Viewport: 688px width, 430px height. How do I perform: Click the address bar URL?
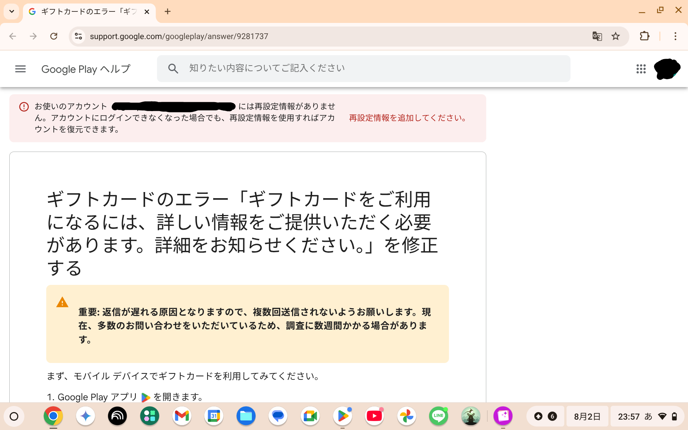[x=179, y=36]
